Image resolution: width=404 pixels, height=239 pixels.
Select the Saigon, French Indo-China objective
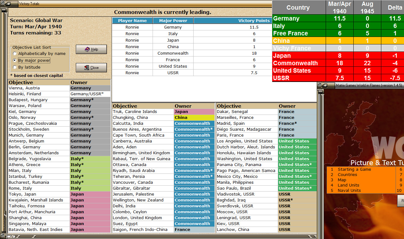pyautogui.click(x=143, y=230)
